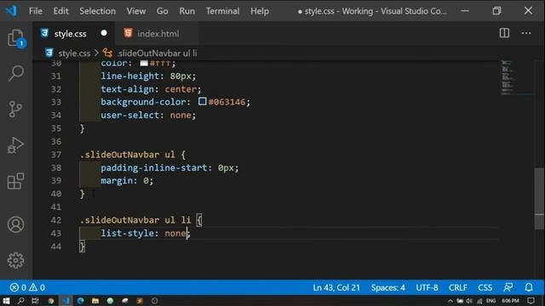Change indentation via Spaces: 4

coord(388,287)
